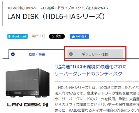Click the LAN DISK H logo below product

28,105
